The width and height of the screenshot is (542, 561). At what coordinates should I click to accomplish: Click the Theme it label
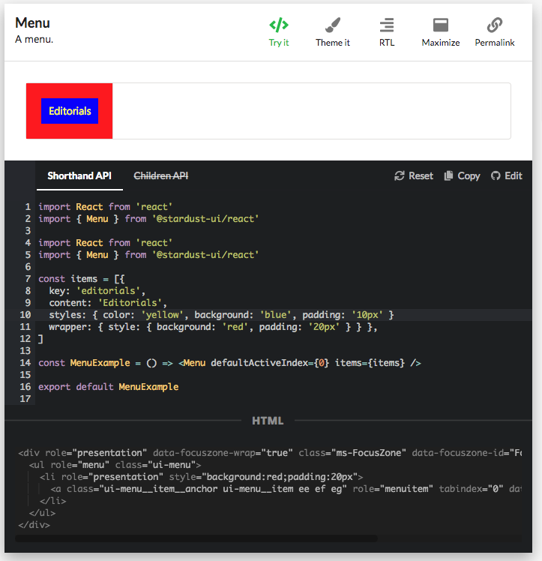click(333, 43)
